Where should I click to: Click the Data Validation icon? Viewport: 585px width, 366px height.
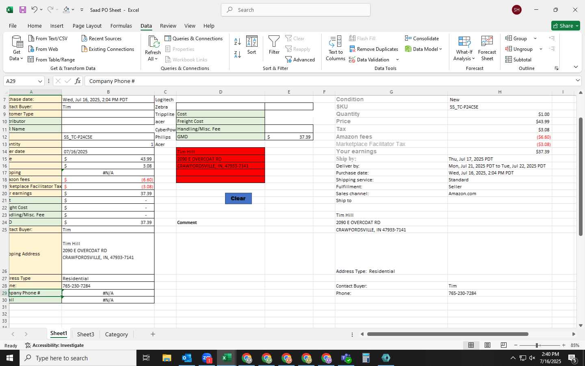point(352,59)
